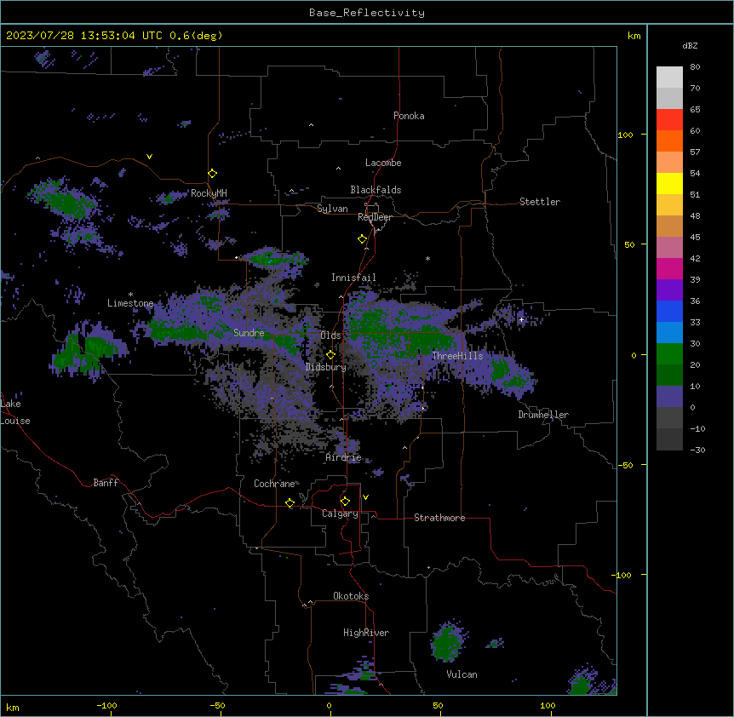Click the Stettler label
This screenshot has height=717, width=734.
click(539, 202)
